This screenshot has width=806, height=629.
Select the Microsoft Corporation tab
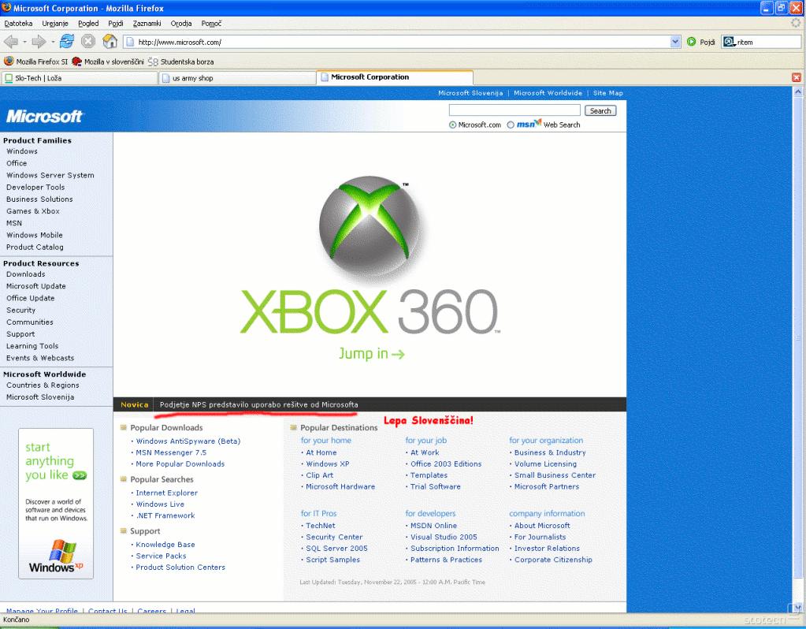395,77
